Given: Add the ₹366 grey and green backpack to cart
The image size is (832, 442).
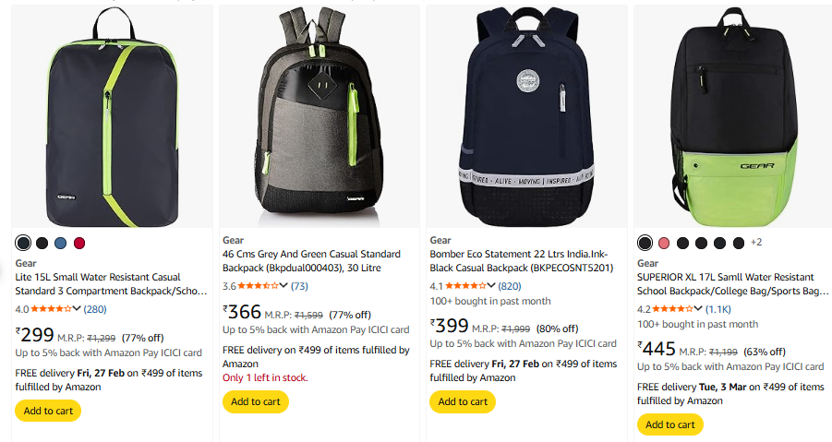Looking at the screenshot, I should tap(256, 401).
